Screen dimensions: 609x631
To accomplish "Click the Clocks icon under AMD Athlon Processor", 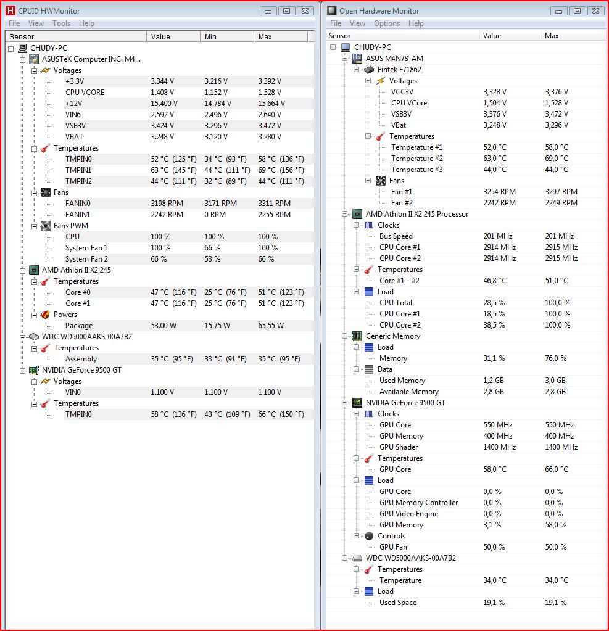I will (x=369, y=225).
